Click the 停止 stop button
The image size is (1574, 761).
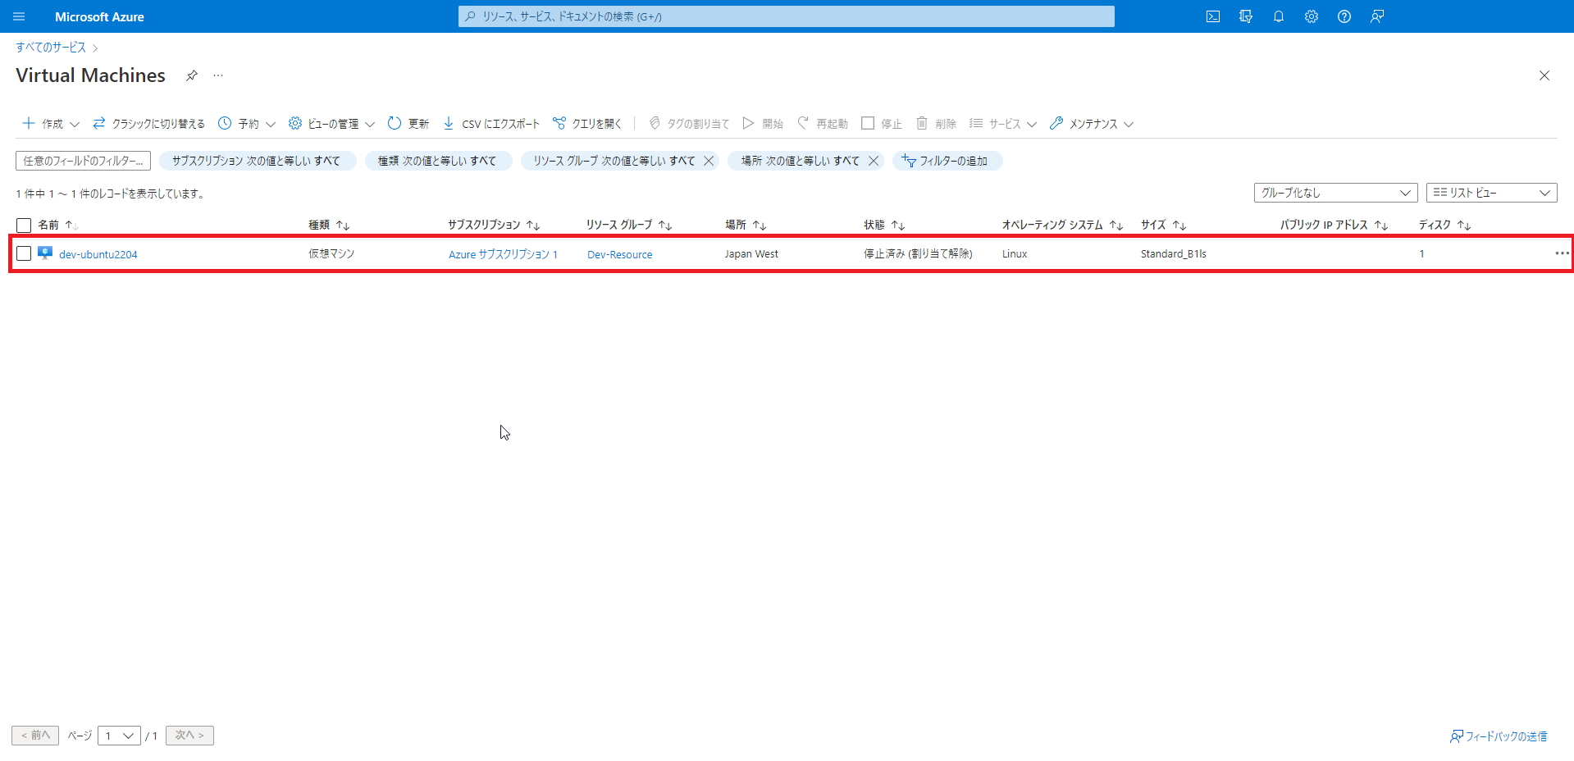point(882,124)
